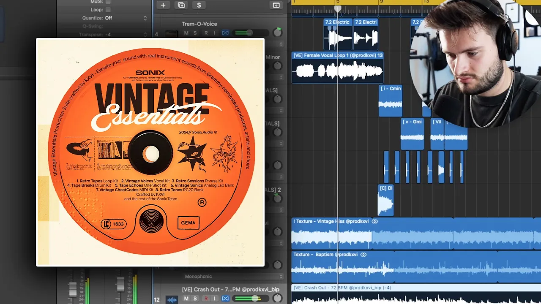Image resolution: width=541 pixels, height=304 pixels.
Task: Open the Monophonic flex mode dropdown
Action: click(233, 277)
